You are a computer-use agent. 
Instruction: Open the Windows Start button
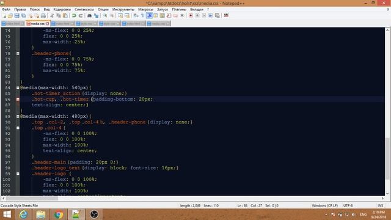7,215
